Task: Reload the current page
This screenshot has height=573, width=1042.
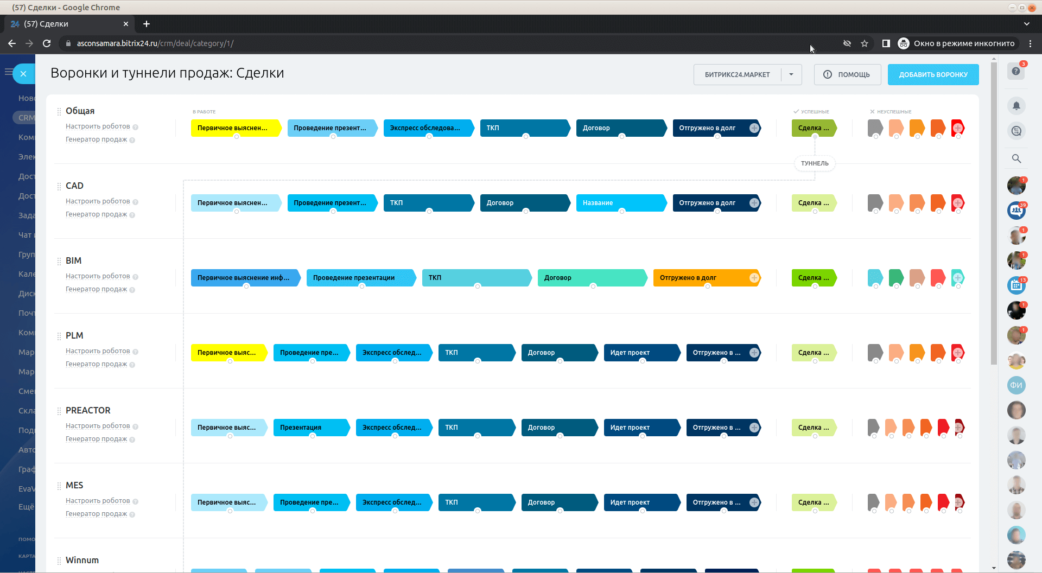Action: pyautogui.click(x=47, y=43)
